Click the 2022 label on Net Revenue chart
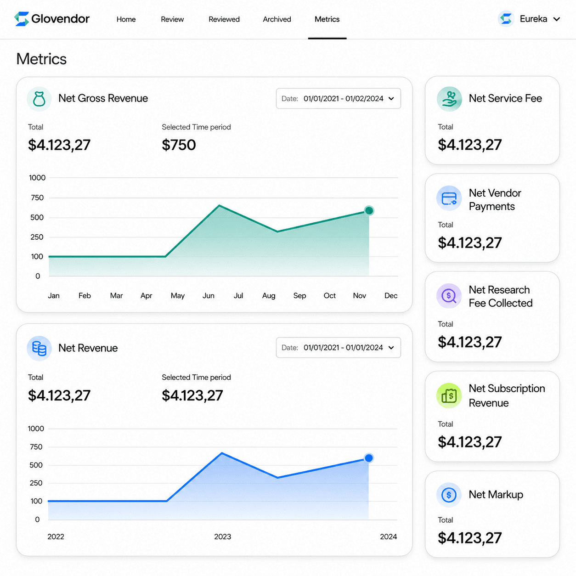The height and width of the screenshot is (576, 576). point(56,536)
